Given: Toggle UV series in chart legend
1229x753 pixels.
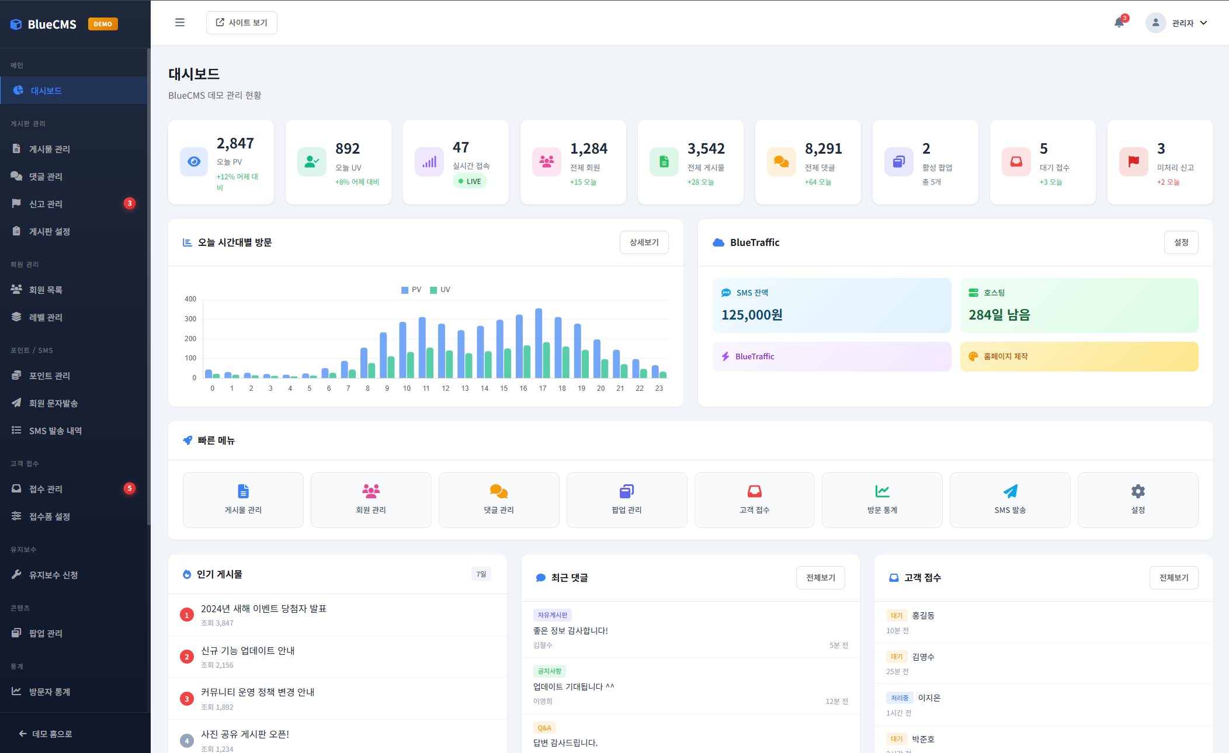Looking at the screenshot, I should click(440, 290).
